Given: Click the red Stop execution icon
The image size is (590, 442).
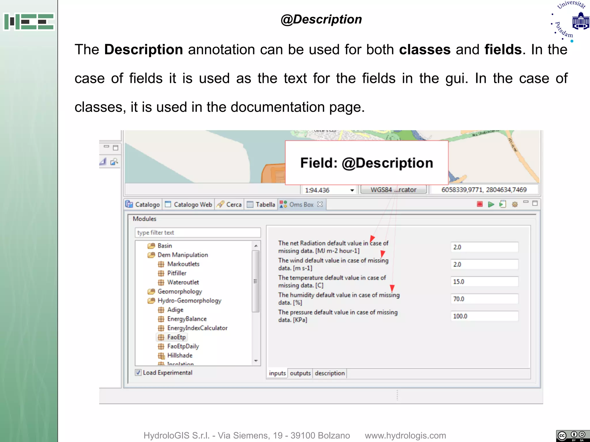Looking at the screenshot, I should click(x=480, y=204).
